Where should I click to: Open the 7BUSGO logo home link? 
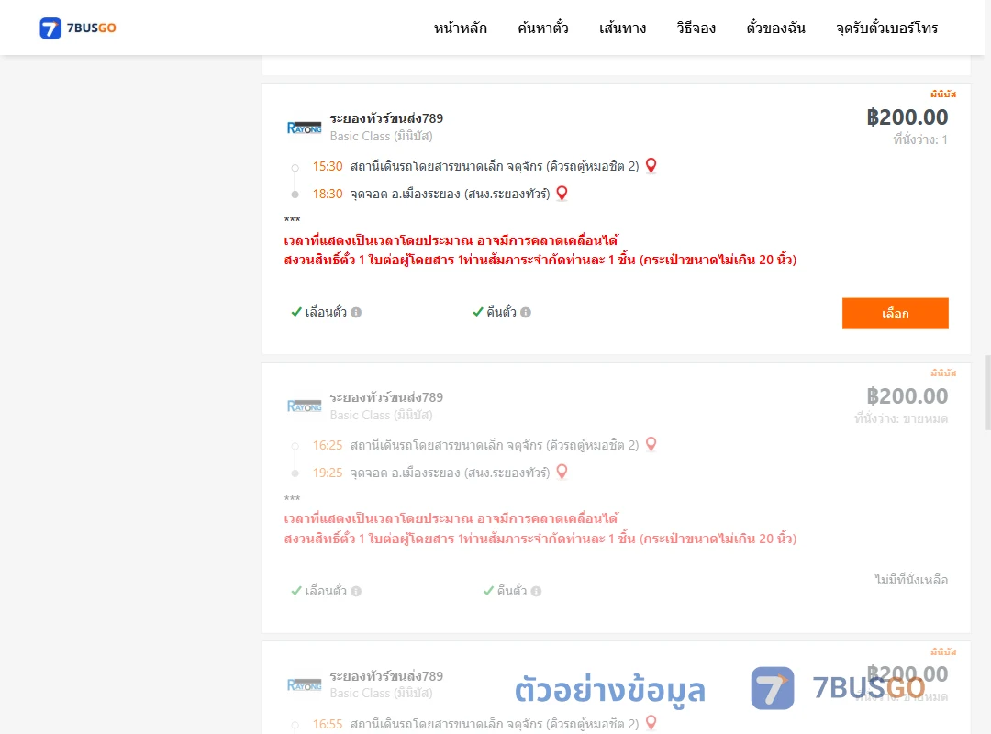78,28
